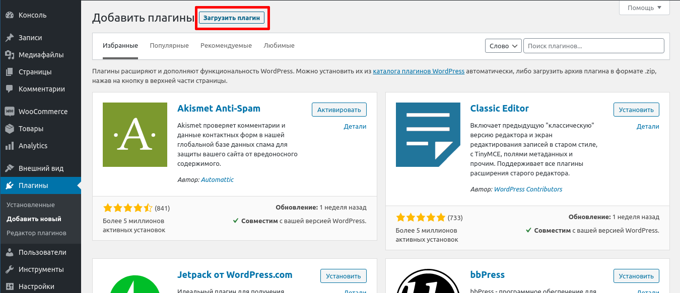The height and width of the screenshot is (293, 680).
Task: Open the Слово search type dropdown
Action: coord(503,46)
